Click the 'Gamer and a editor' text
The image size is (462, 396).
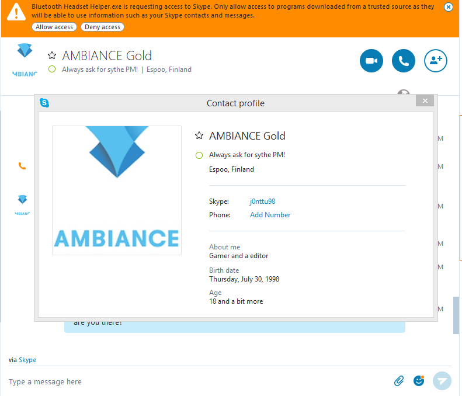239,256
